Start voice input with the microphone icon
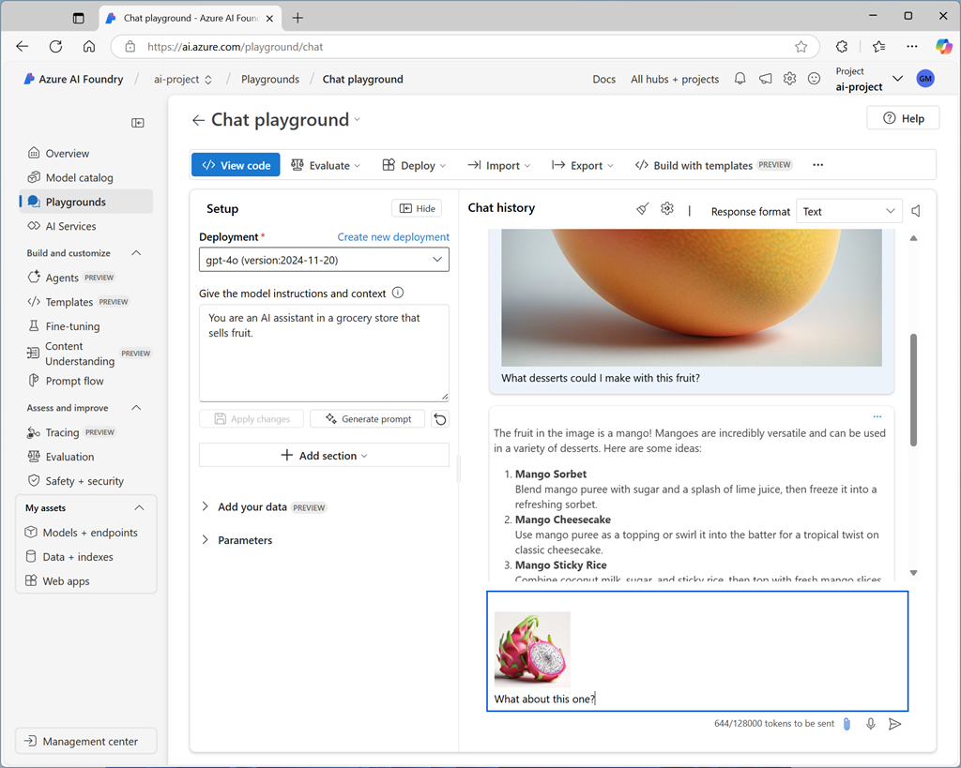Image resolution: width=961 pixels, height=768 pixels. tap(870, 723)
